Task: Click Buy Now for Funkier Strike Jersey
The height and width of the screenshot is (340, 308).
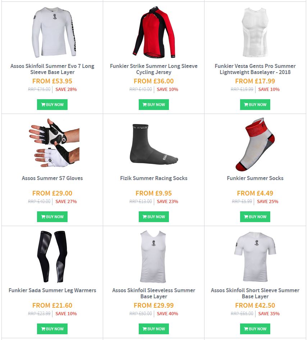Action: (x=153, y=105)
